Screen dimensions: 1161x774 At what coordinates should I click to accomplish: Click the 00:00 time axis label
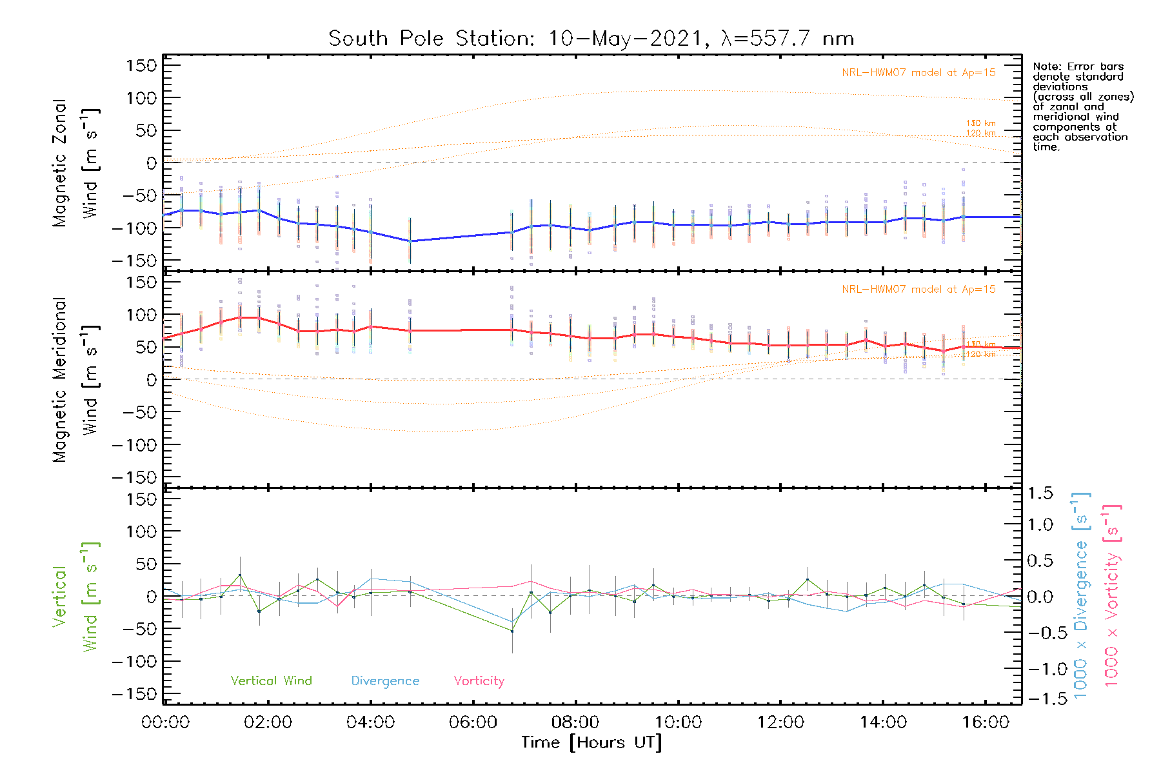165,722
